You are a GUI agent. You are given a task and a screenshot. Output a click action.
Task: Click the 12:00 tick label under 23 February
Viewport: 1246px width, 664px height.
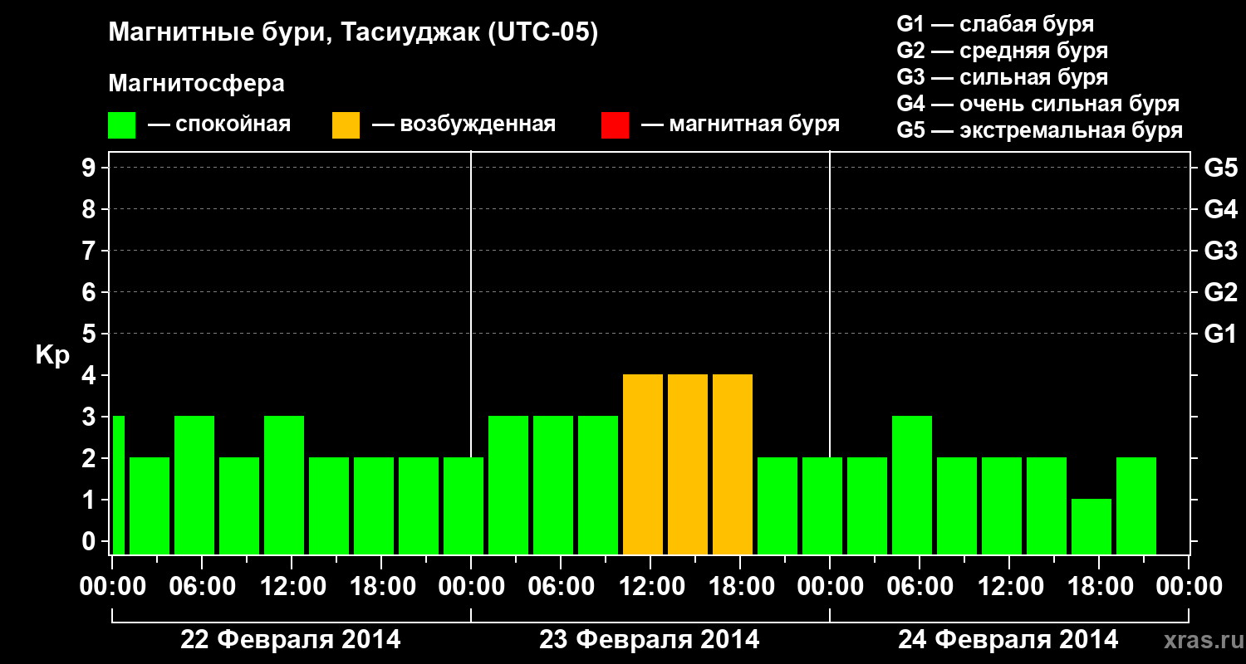pos(650,586)
